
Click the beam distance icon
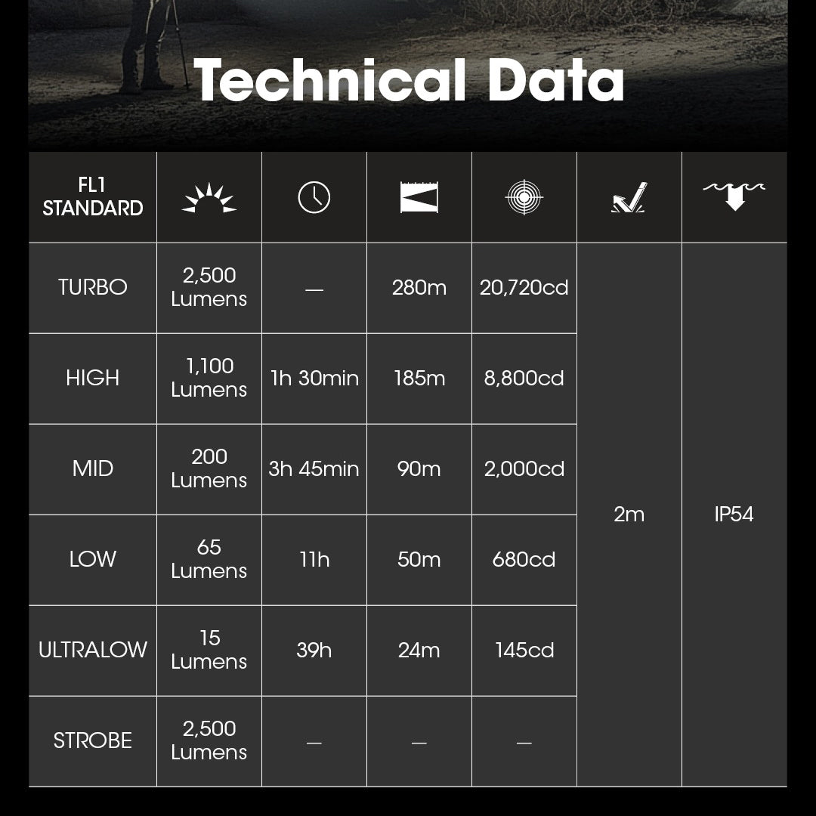tap(419, 197)
